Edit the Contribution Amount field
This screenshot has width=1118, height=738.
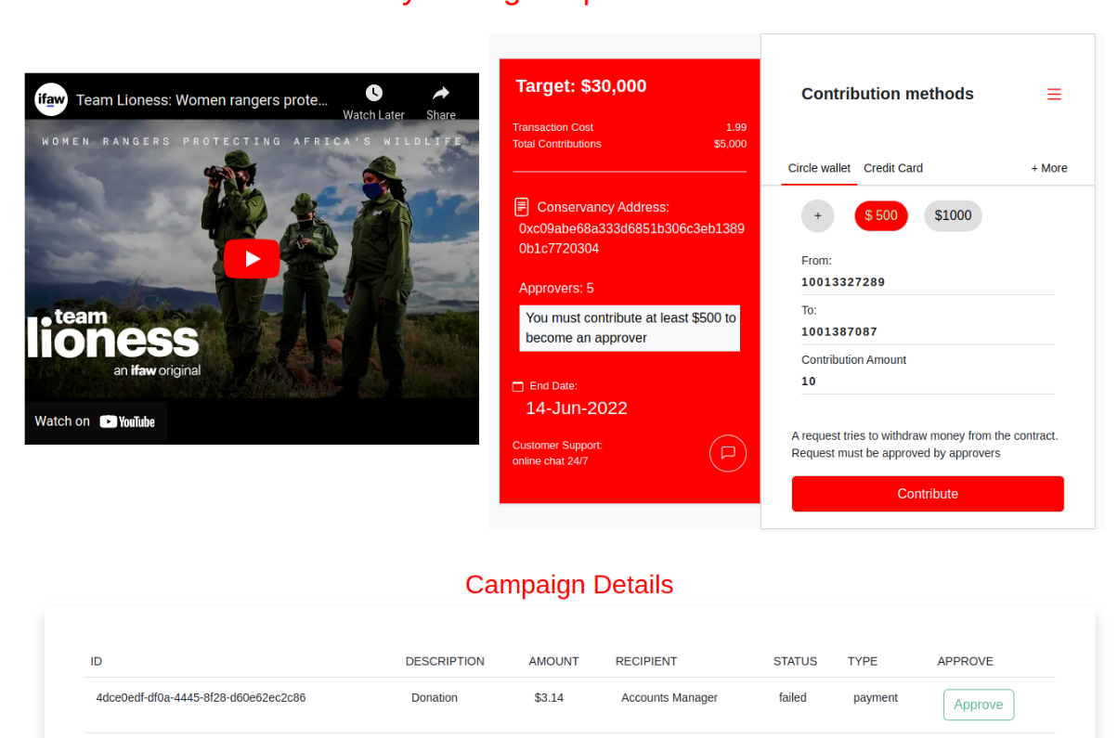tap(927, 382)
